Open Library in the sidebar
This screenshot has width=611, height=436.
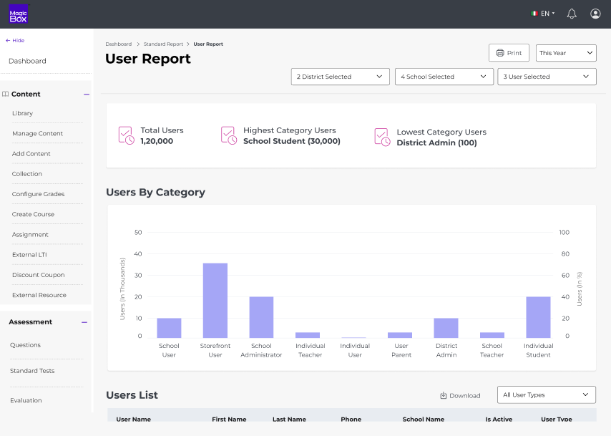point(23,113)
